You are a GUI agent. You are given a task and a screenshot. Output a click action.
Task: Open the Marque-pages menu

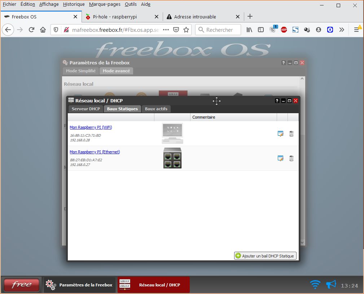105,4
